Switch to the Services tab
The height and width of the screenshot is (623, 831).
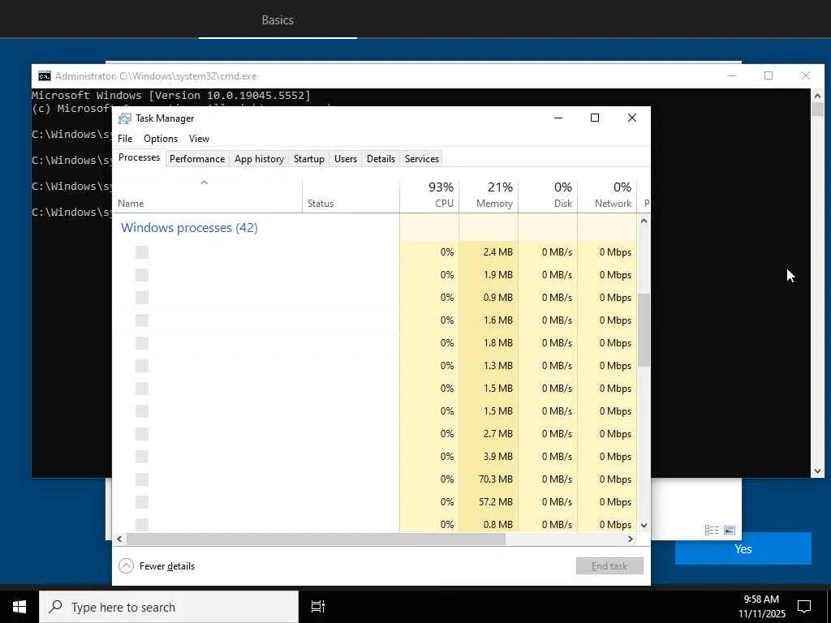[x=422, y=159]
